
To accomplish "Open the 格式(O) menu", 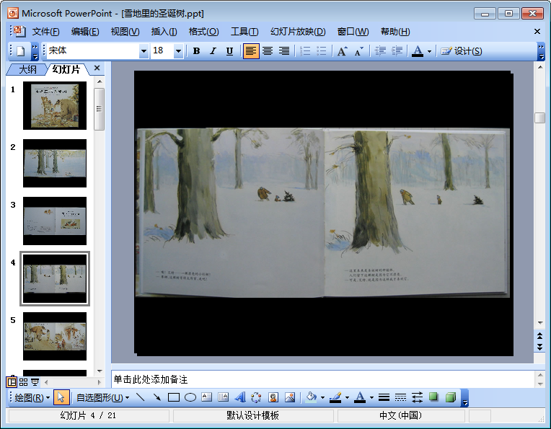I will 203,32.
